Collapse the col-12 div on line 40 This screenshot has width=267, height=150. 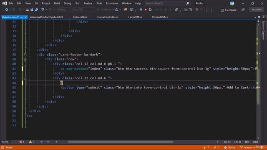click(x=25, y=64)
